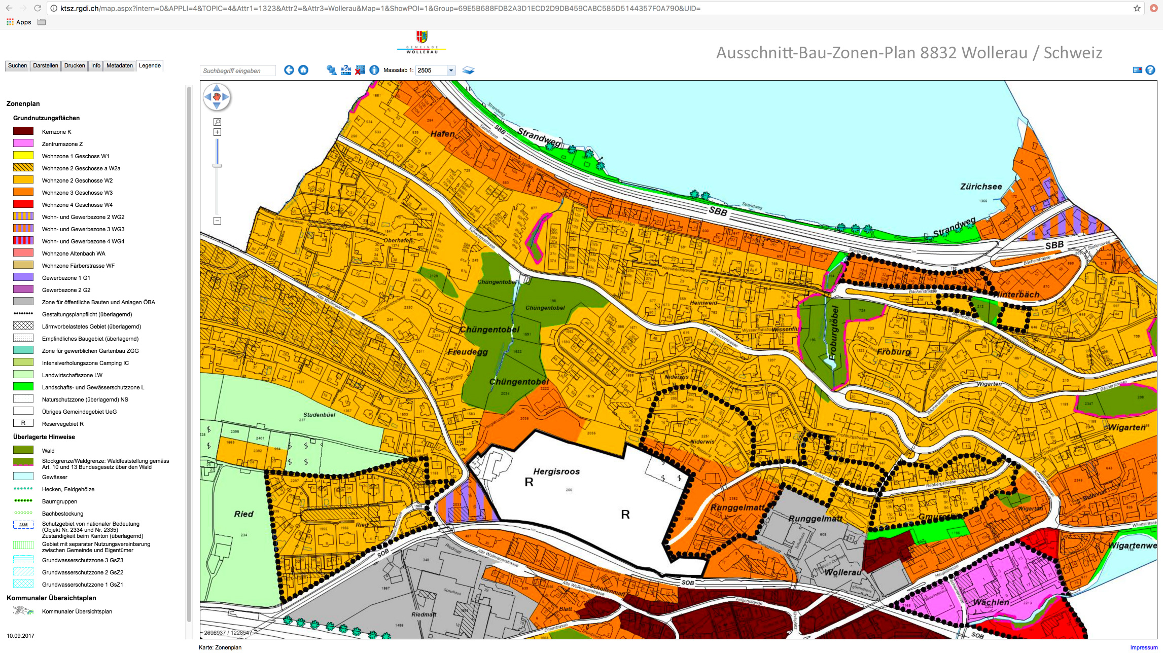Open the map layers stack icon
1163x654 pixels.
[x=468, y=70]
